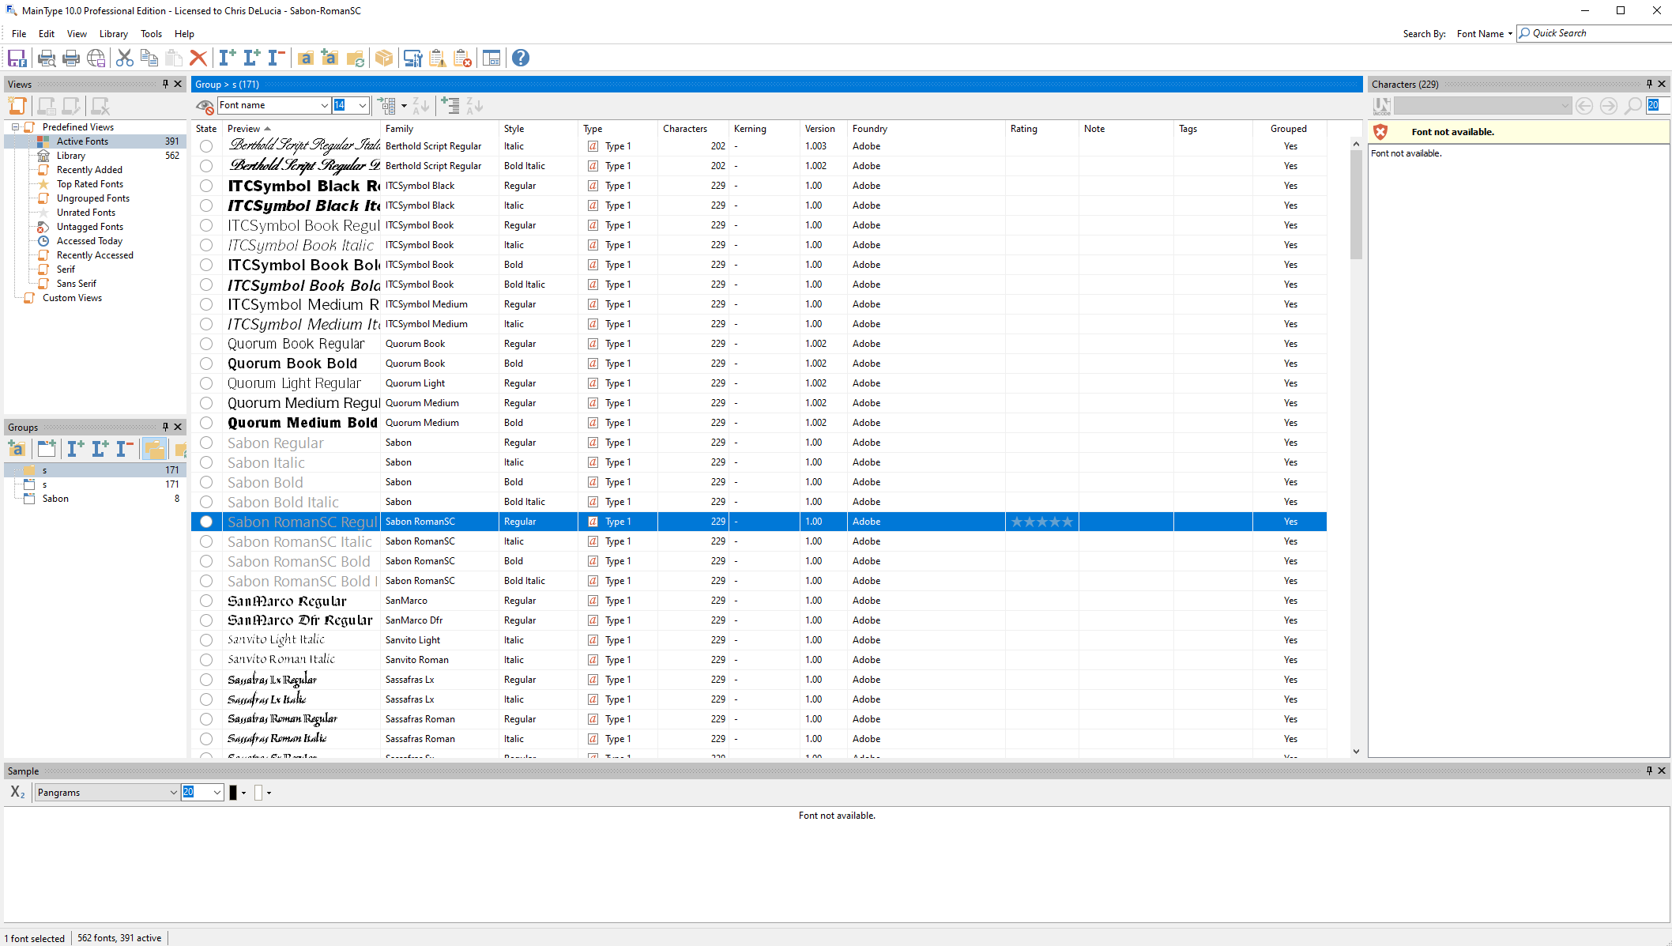Screen dimensions: 1672x946
Task: Click the five-star rating of Sabon RomanSC
Action: pos(1041,522)
